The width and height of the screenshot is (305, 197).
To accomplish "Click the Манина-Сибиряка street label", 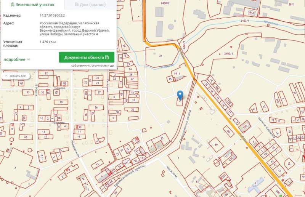I will click(x=266, y=127).
